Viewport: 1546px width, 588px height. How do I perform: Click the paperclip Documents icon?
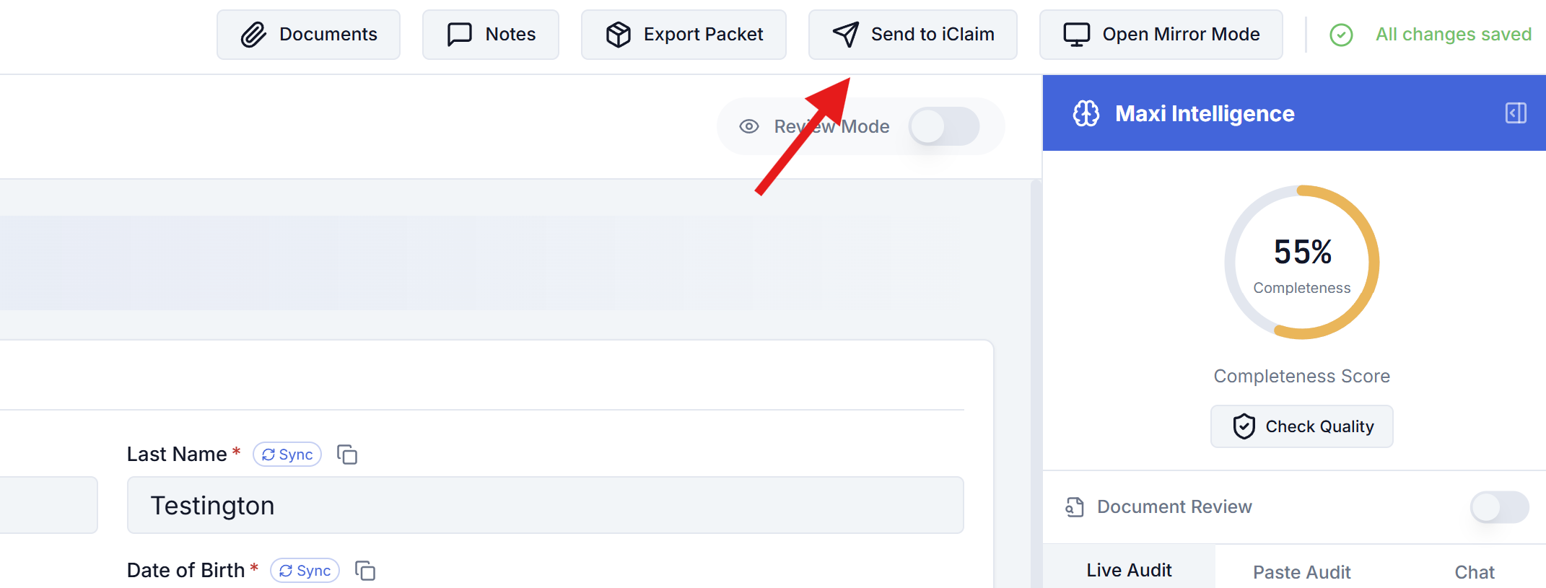tap(254, 33)
